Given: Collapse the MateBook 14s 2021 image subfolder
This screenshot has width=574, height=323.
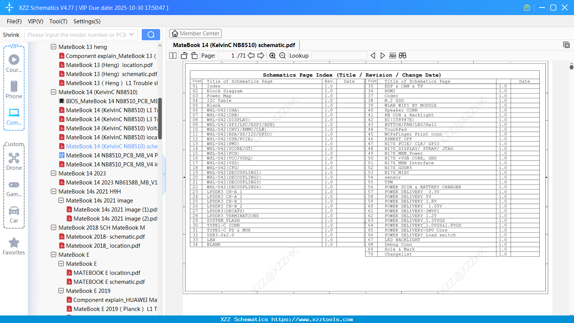Looking at the screenshot, I should pos(61,201).
